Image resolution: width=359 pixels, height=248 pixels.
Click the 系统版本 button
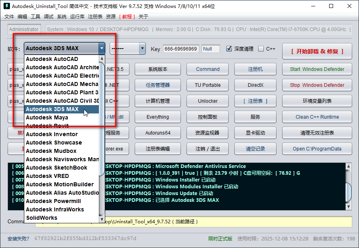pos(158,69)
